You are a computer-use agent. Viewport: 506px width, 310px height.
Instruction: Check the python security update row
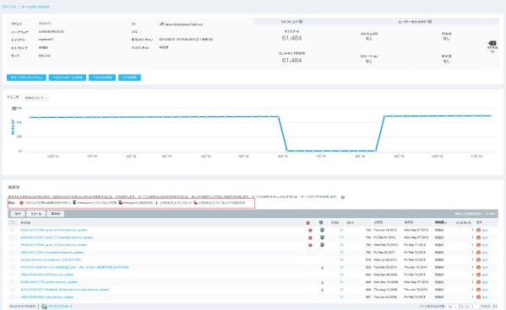point(13,282)
